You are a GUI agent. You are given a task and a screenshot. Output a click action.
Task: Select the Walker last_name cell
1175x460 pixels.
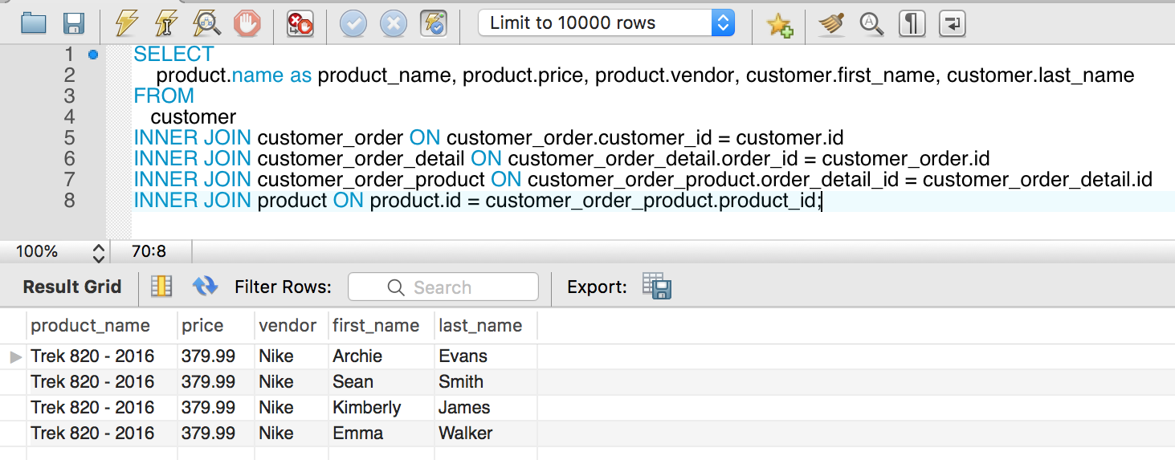click(486, 433)
